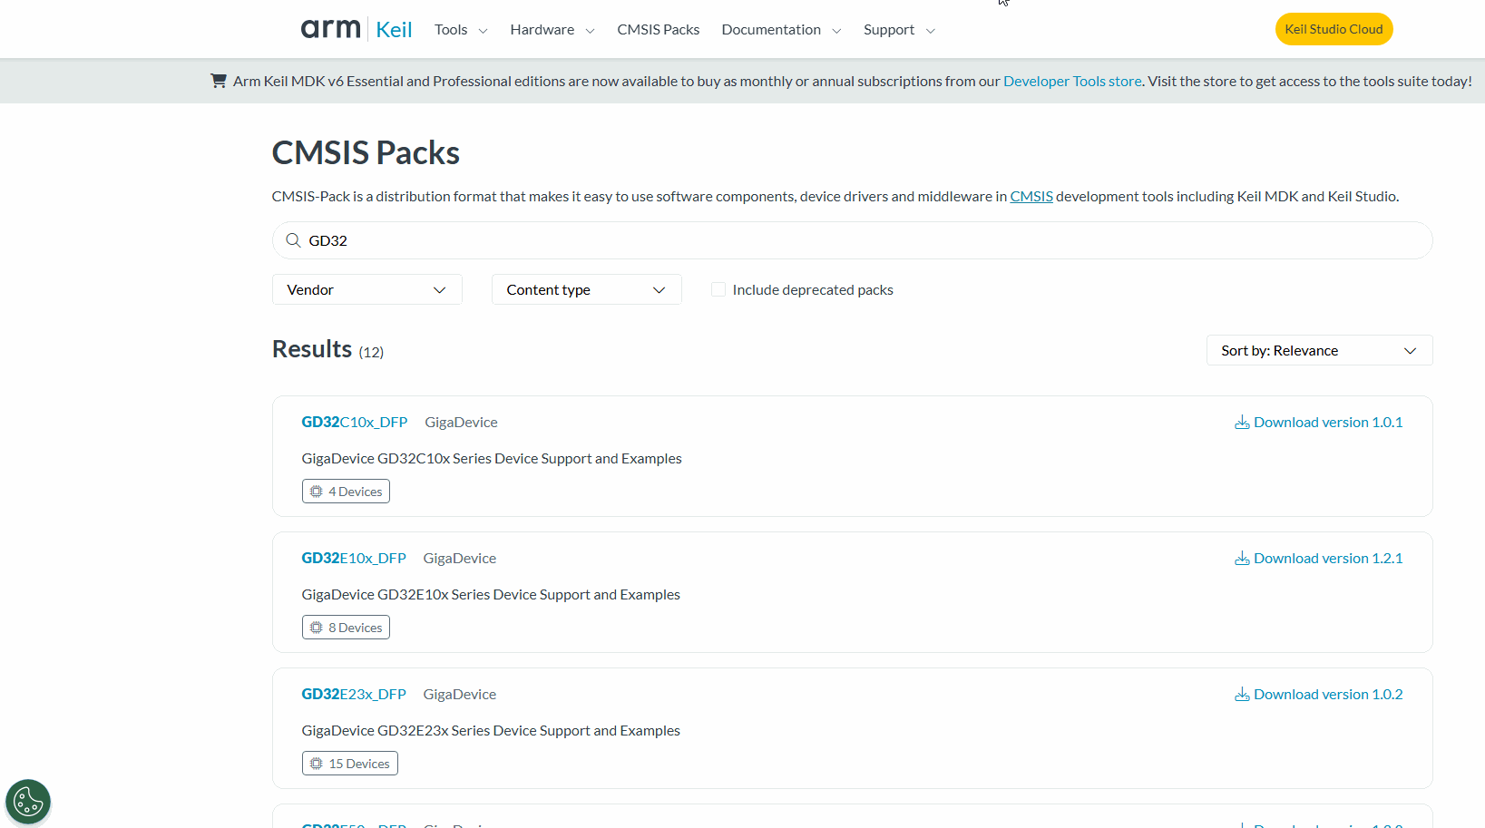Viewport: 1485px width, 828px height.
Task: Click the Keil Studio Cloud button
Action: [1334, 29]
